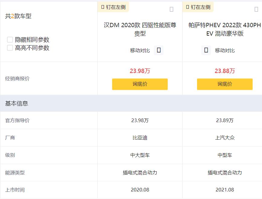Viewport: 262px width, 199px height.
Task: Open 帕萨特PHEV 2022款 混动豪华版 title
Action: click(225, 29)
